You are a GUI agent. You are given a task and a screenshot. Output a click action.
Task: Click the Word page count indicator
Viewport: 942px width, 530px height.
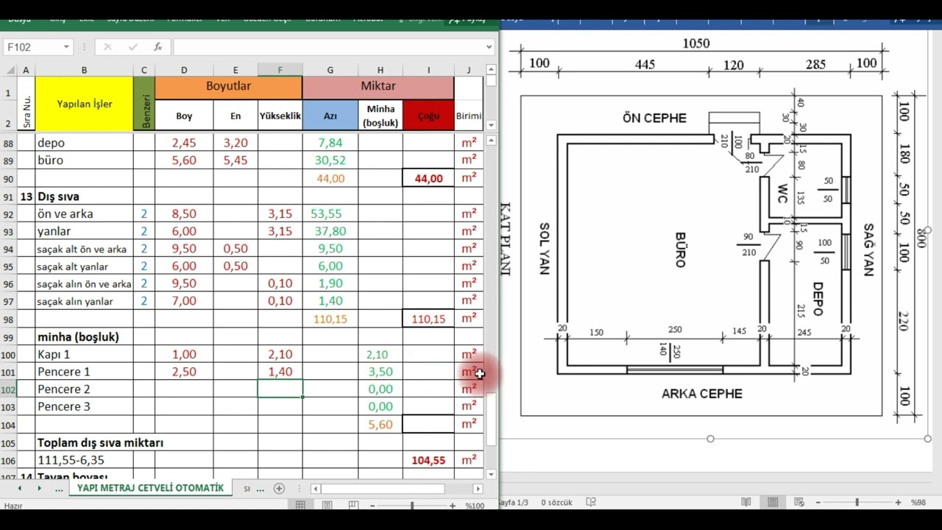pos(515,502)
